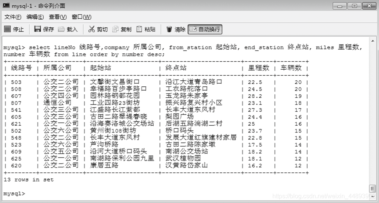379x203 pixels.
Task: Click line number 503 cell
Action: click(x=16, y=82)
